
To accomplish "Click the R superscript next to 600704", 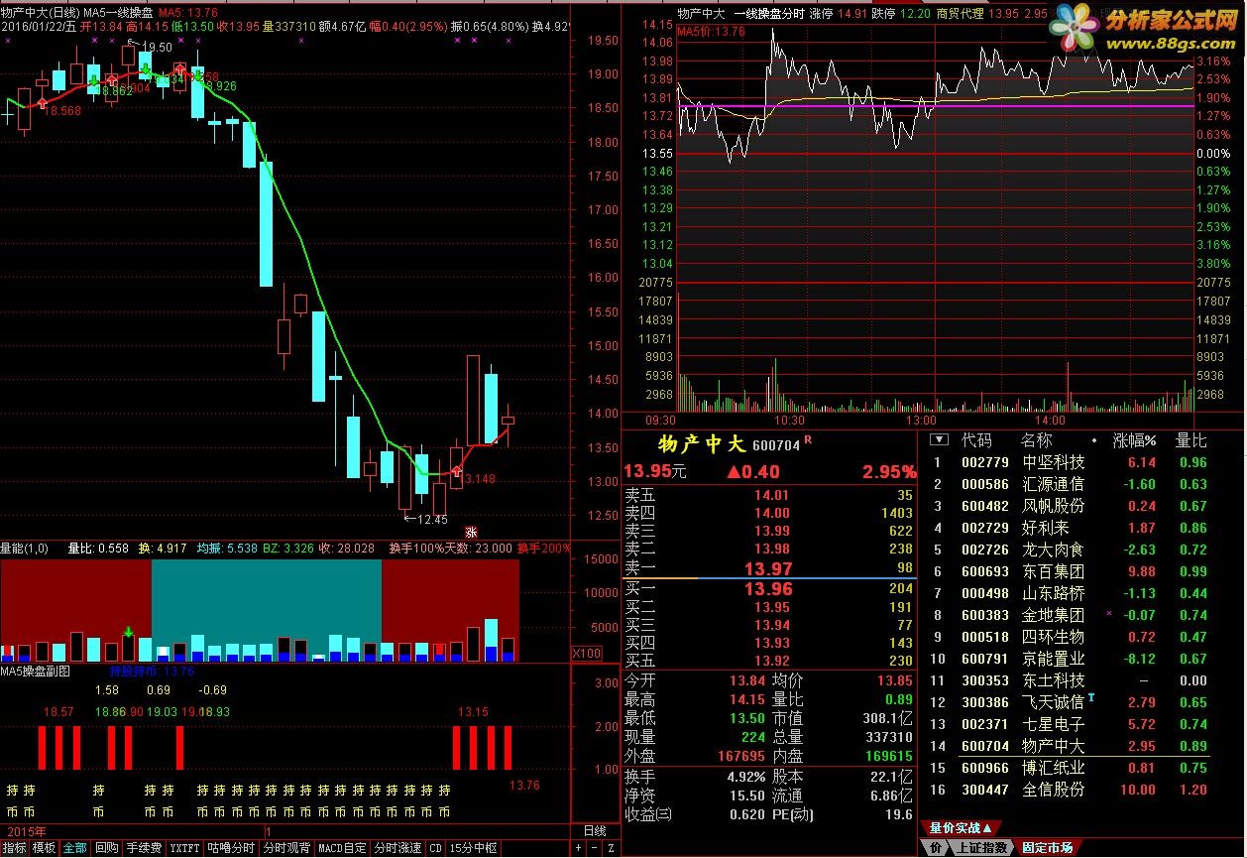I will (808, 438).
